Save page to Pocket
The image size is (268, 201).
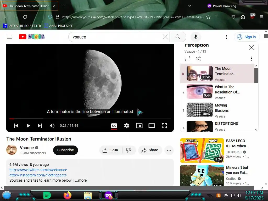click(233, 17)
